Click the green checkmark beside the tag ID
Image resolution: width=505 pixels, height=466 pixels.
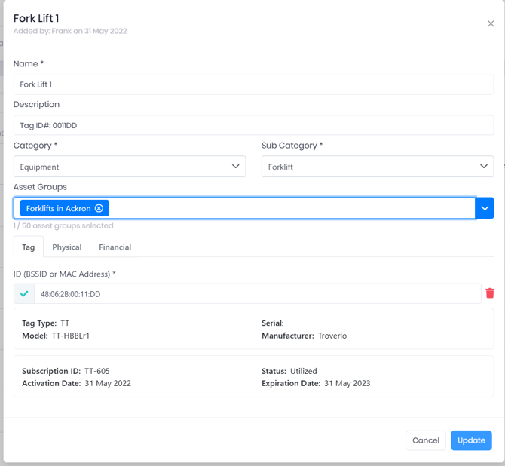point(24,294)
